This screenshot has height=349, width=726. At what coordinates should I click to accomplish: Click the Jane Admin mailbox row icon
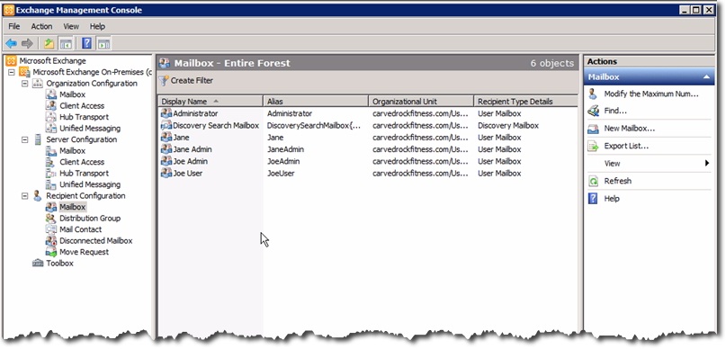tap(166, 149)
